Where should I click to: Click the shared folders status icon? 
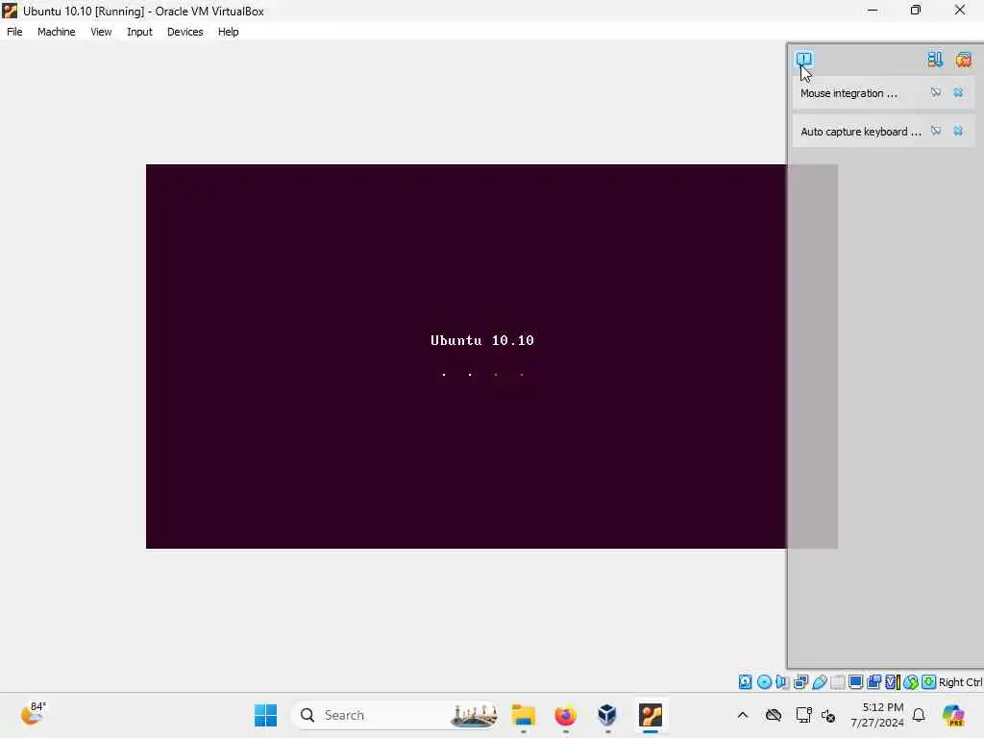[837, 682]
